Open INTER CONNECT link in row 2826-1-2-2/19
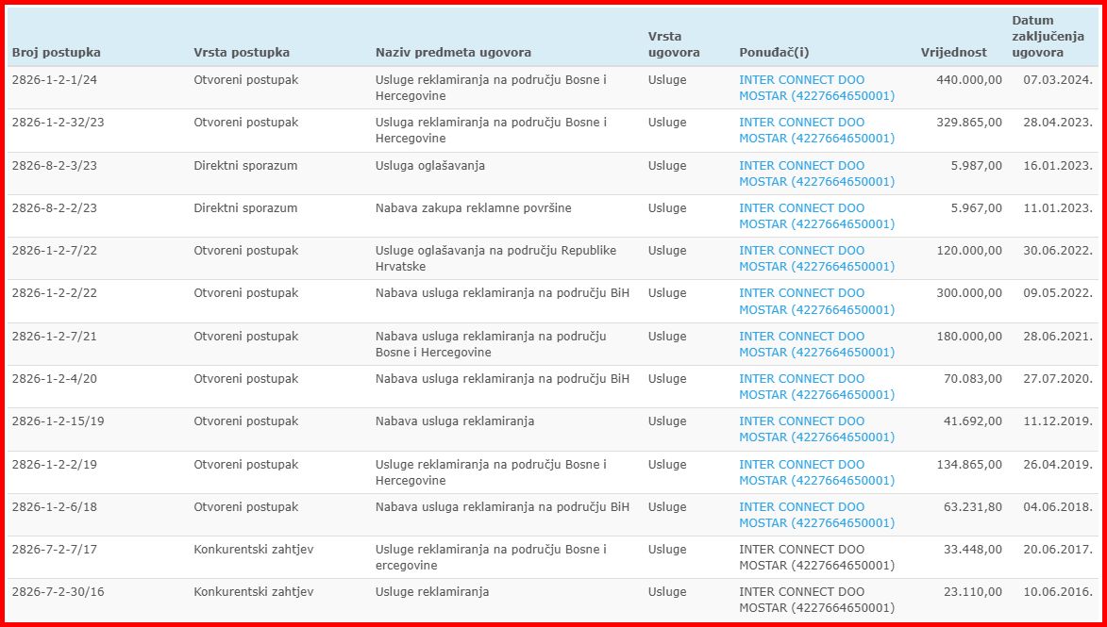 [817, 472]
